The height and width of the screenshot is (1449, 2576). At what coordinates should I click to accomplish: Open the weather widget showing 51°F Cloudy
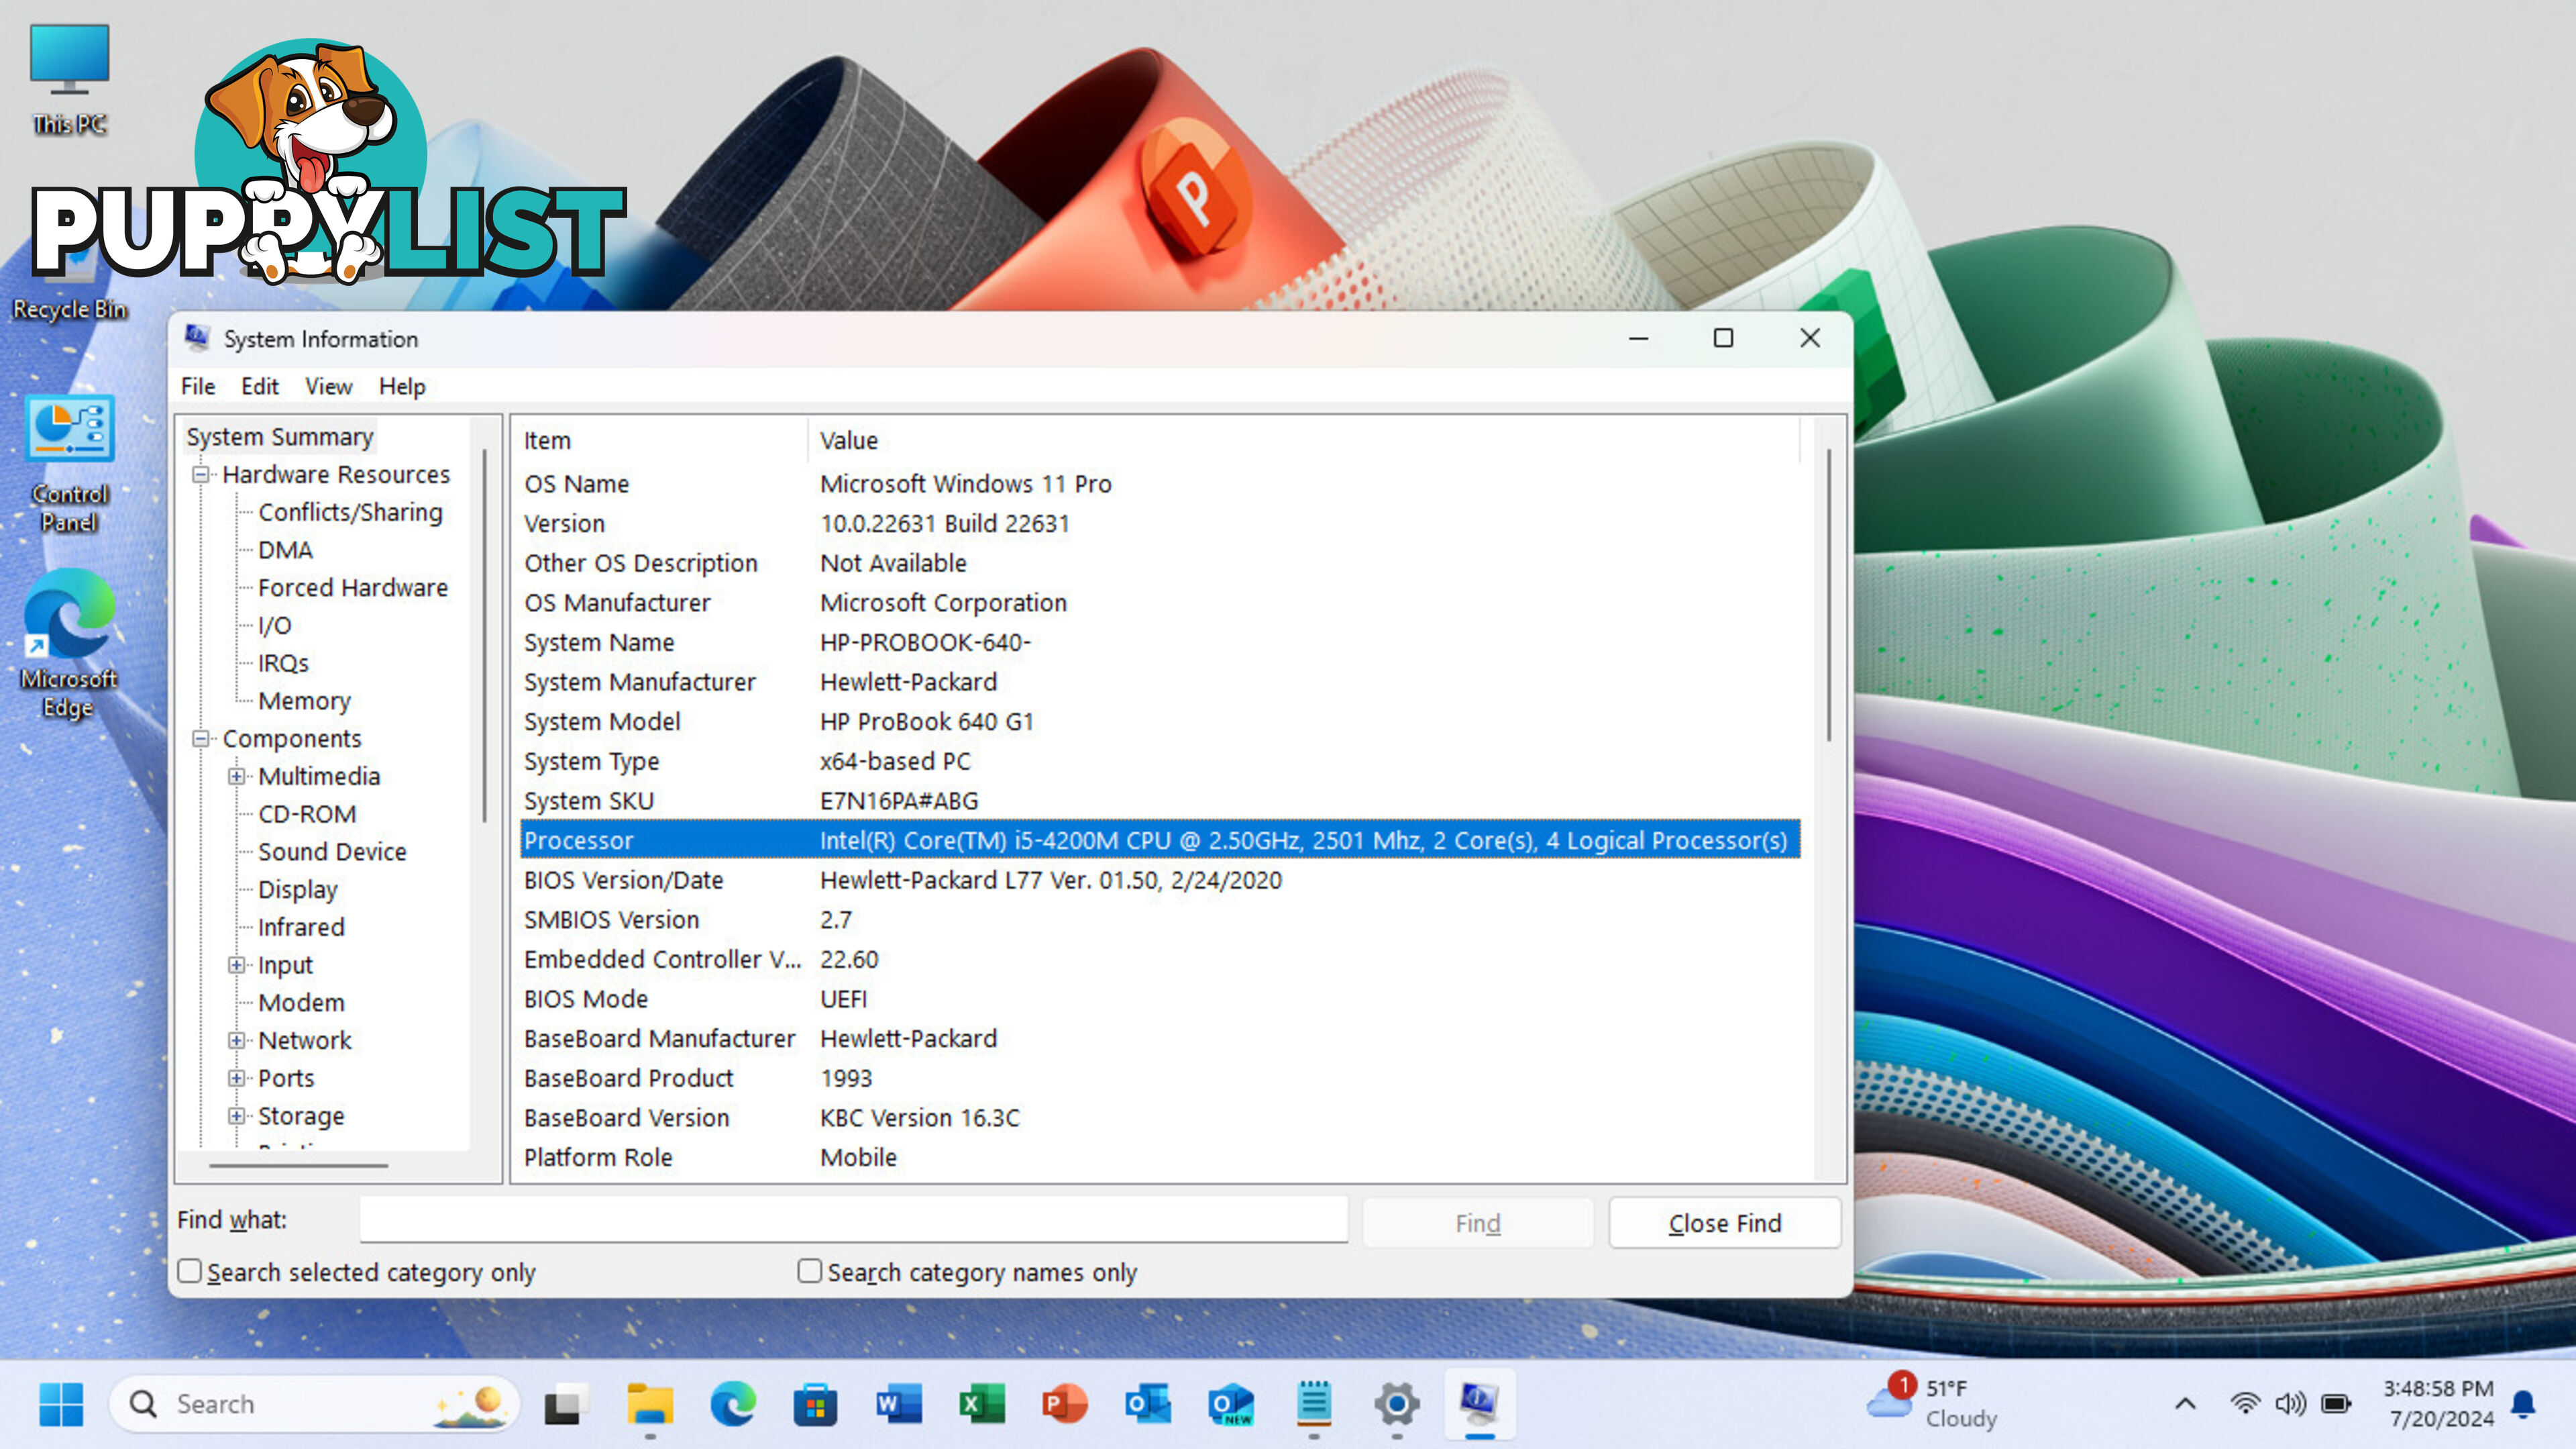1932,1403
